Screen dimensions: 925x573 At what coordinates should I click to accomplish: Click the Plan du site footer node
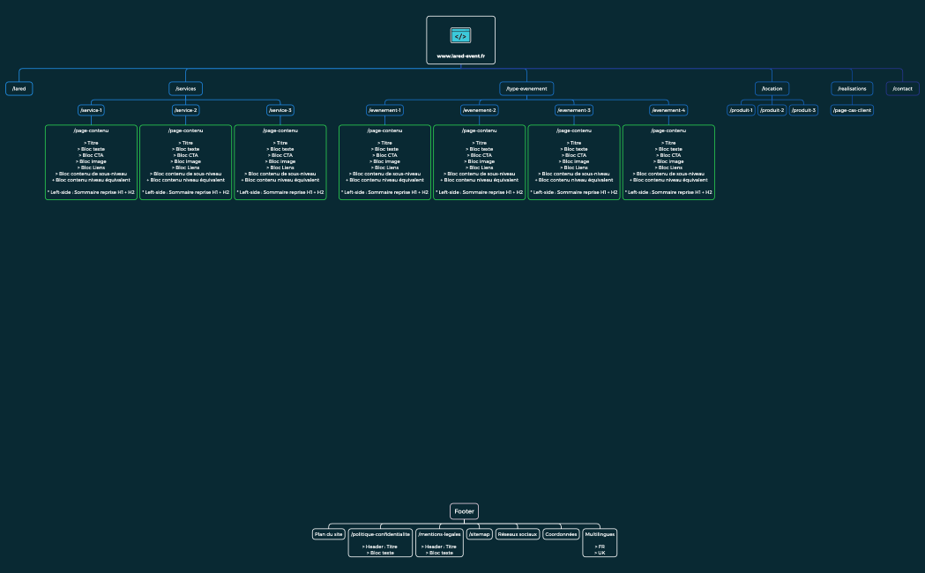pyautogui.click(x=328, y=533)
